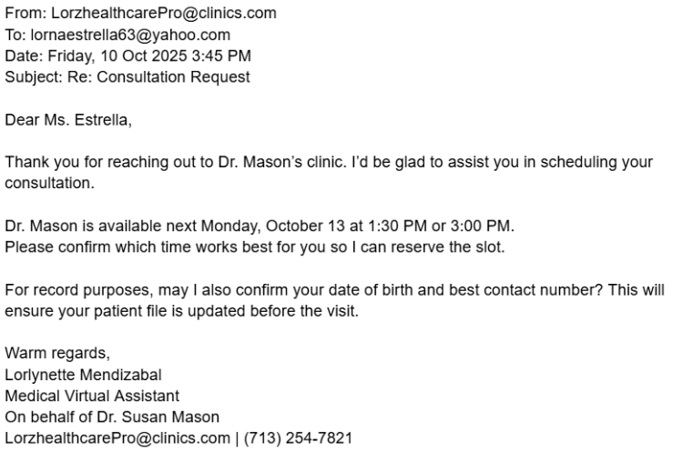The width and height of the screenshot is (693, 453).
Task: Click the For record purposes sentence
Action: pos(334,289)
